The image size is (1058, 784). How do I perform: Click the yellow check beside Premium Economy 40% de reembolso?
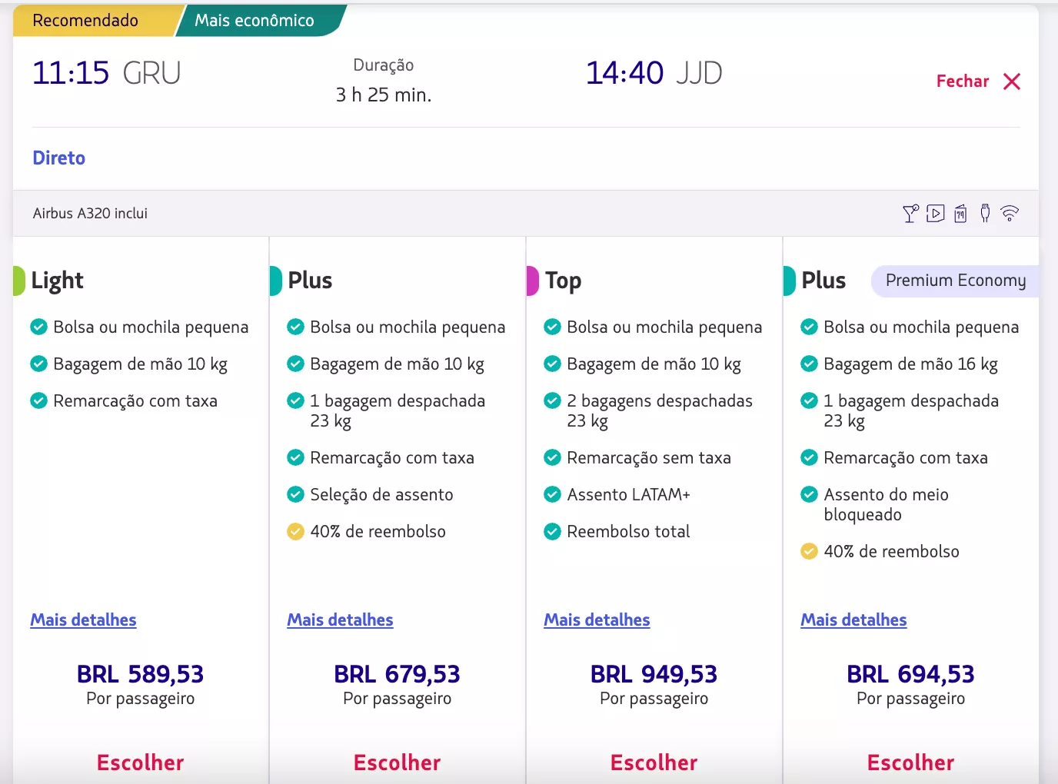809,551
